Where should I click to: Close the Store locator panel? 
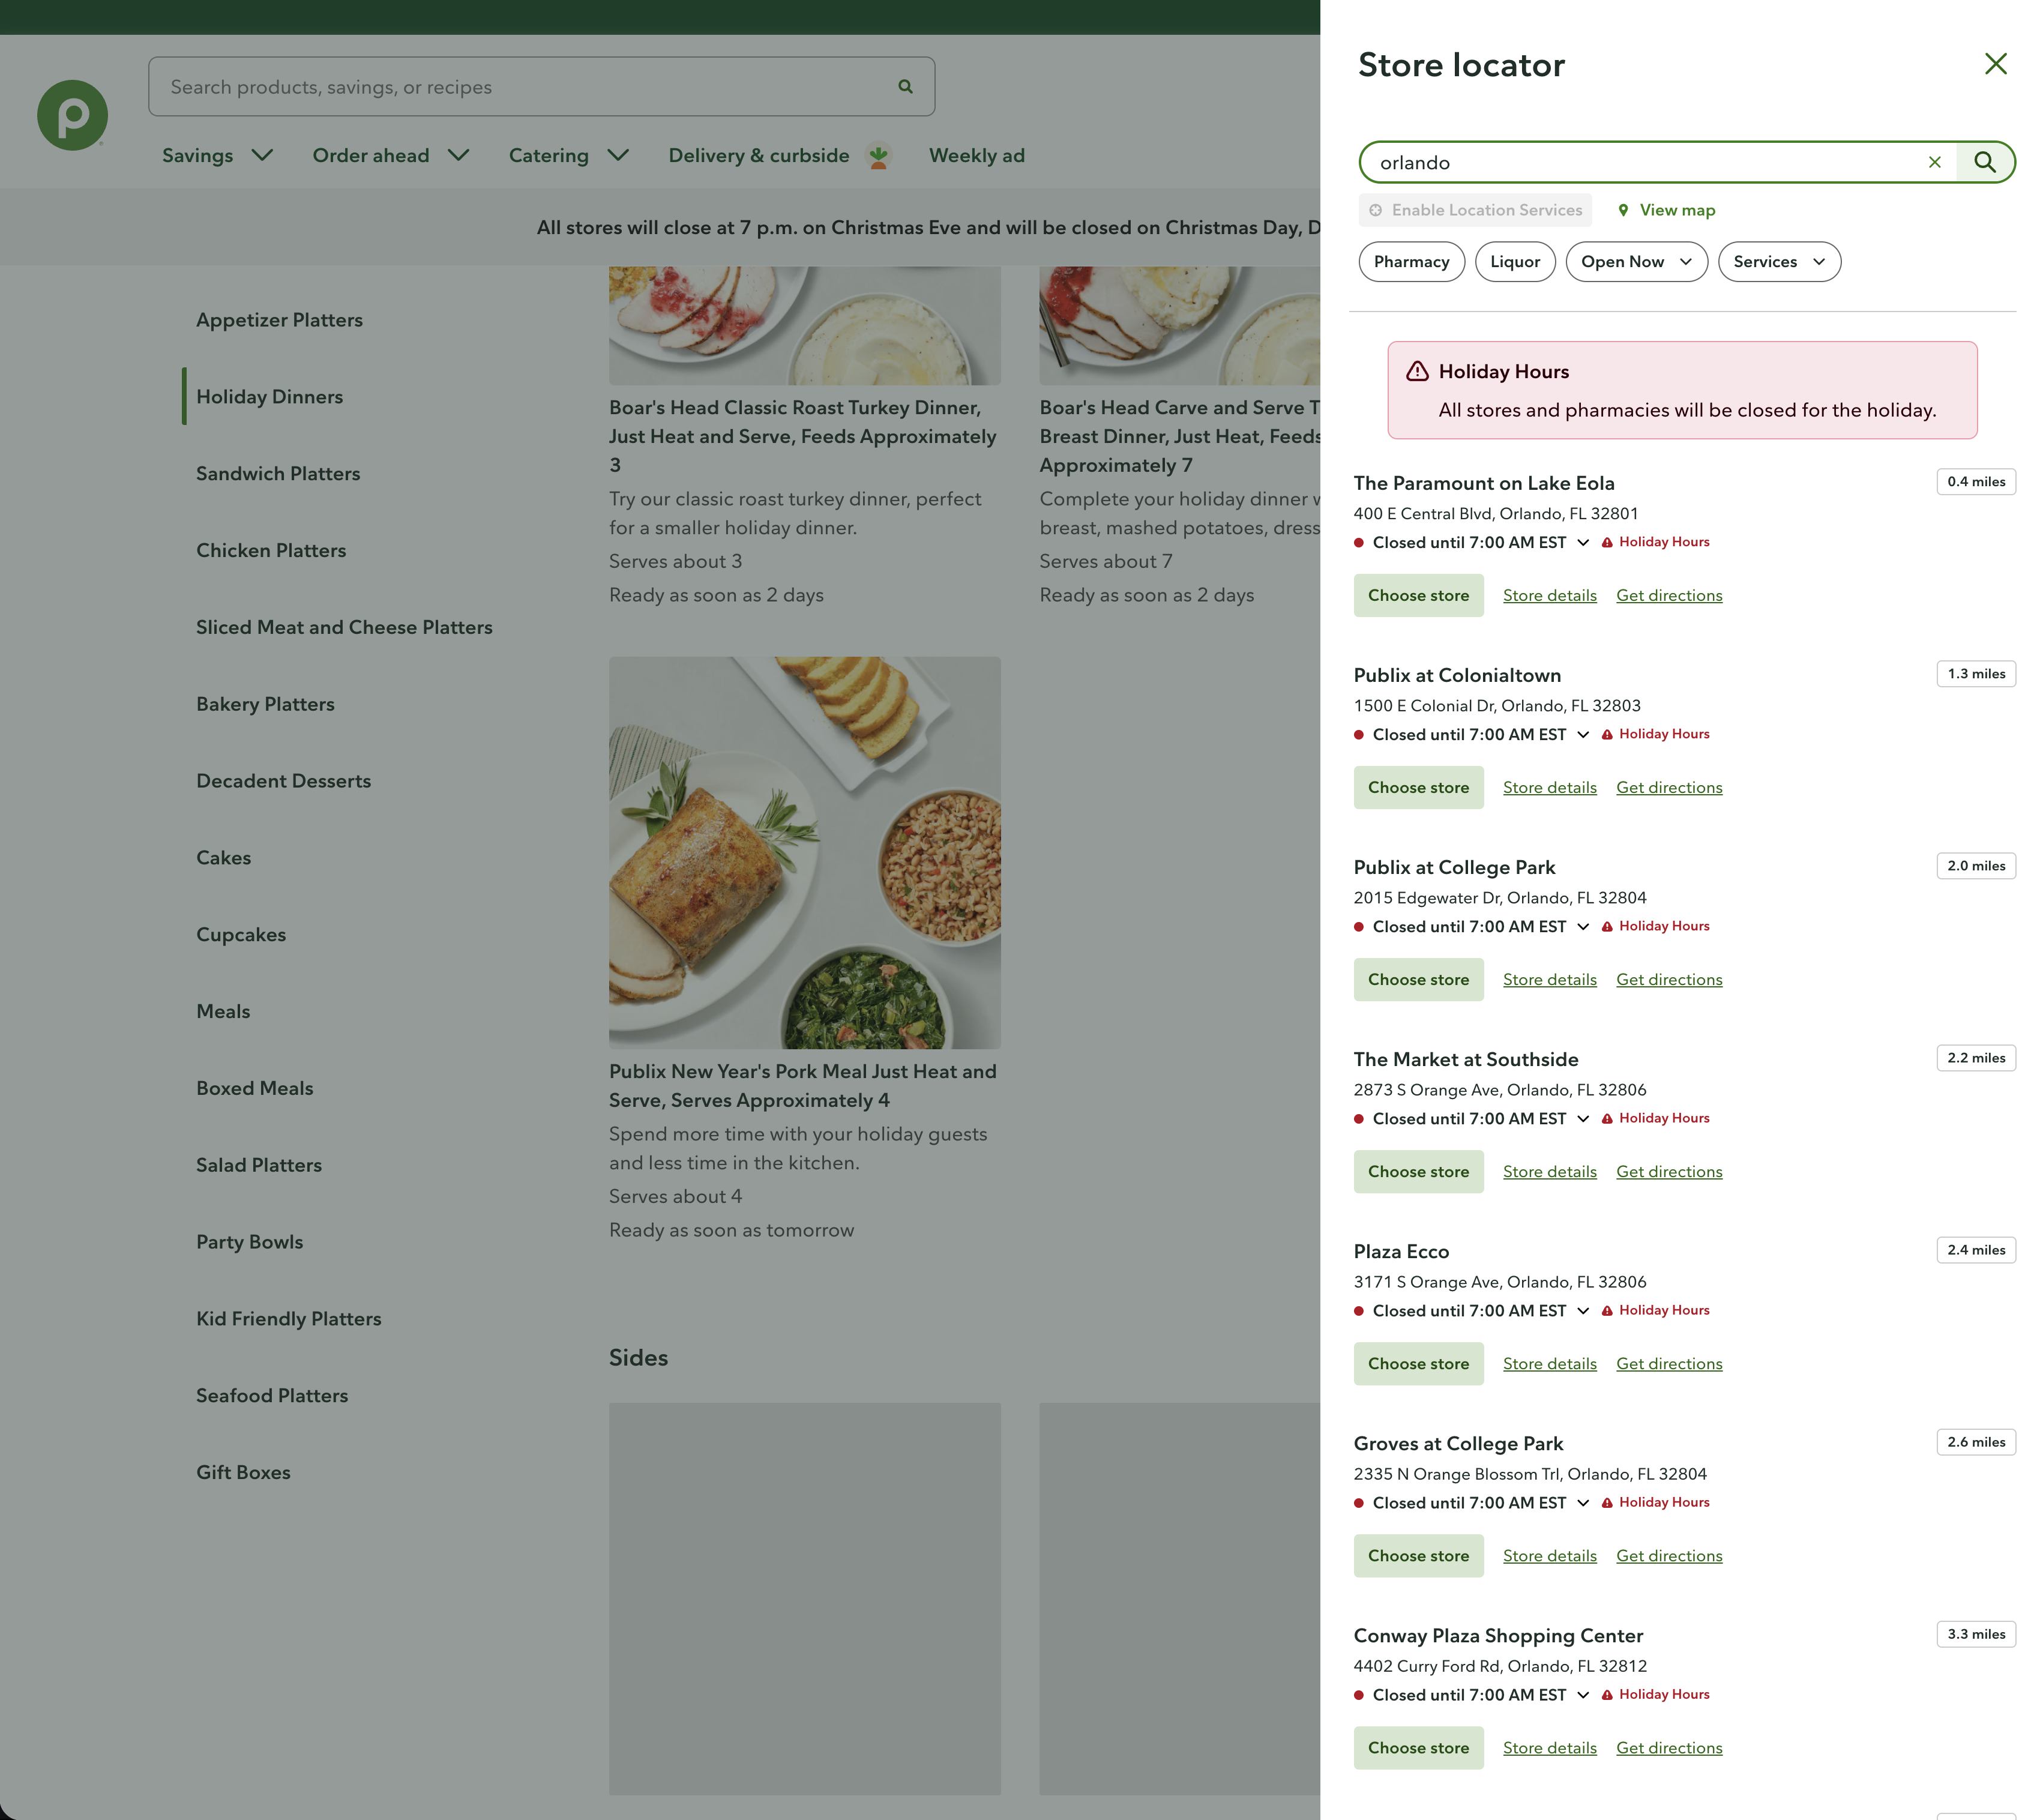pos(1996,63)
